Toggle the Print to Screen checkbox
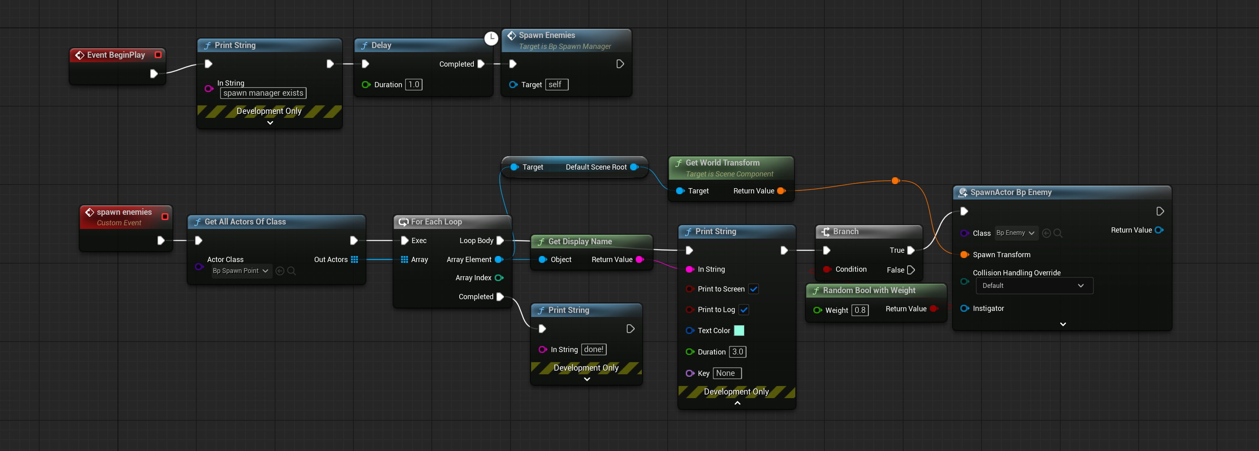 coord(754,289)
